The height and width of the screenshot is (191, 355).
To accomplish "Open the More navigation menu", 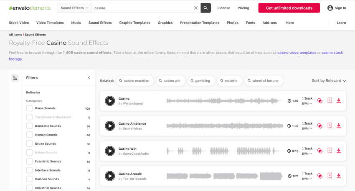I will (x=289, y=23).
